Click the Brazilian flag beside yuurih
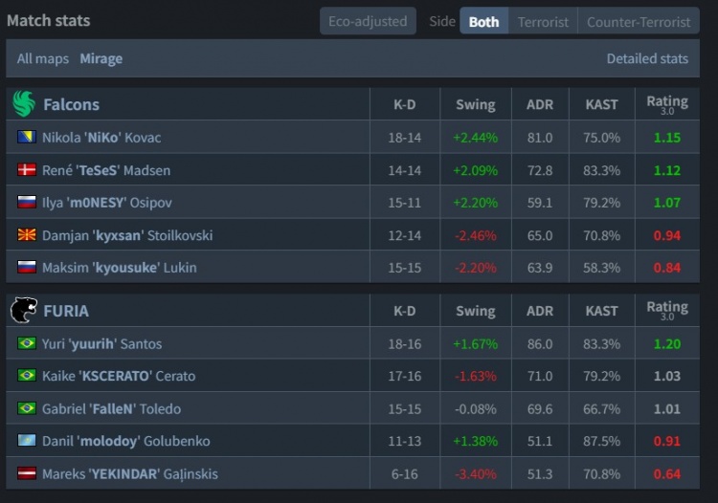 26,343
